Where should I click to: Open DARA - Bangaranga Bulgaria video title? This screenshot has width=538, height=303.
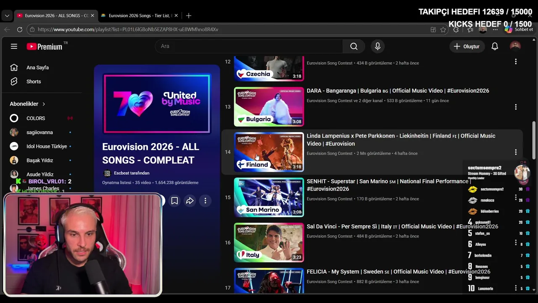click(x=398, y=90)
